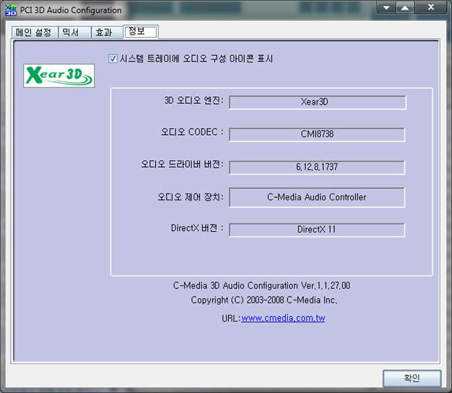Select the driver version 6.12.8.1737 field
Viewport: 452px width, 393px height.
coord(317,167)
